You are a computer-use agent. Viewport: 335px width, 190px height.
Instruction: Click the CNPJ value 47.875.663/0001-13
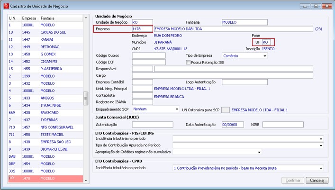171,49
